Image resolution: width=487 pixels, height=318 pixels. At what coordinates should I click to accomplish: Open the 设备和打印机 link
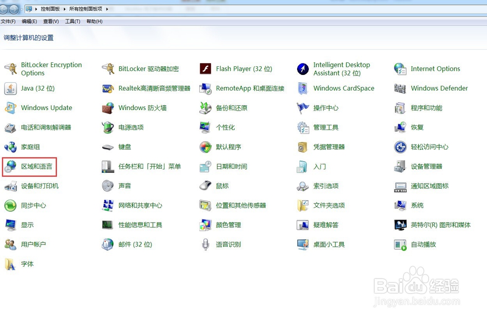click(40, 186)
